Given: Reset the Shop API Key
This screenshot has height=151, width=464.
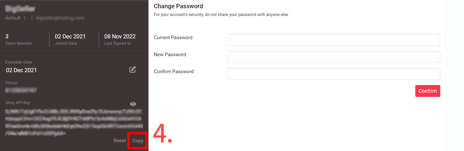Looking at the screenshot, I should tap(120, 140).
